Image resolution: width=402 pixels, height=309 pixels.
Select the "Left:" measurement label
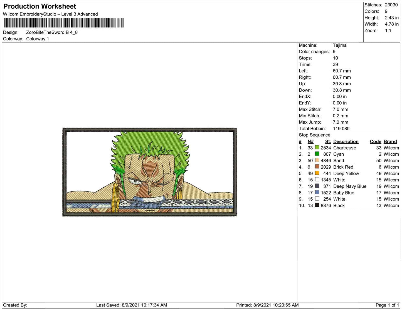tap(303, 71)
